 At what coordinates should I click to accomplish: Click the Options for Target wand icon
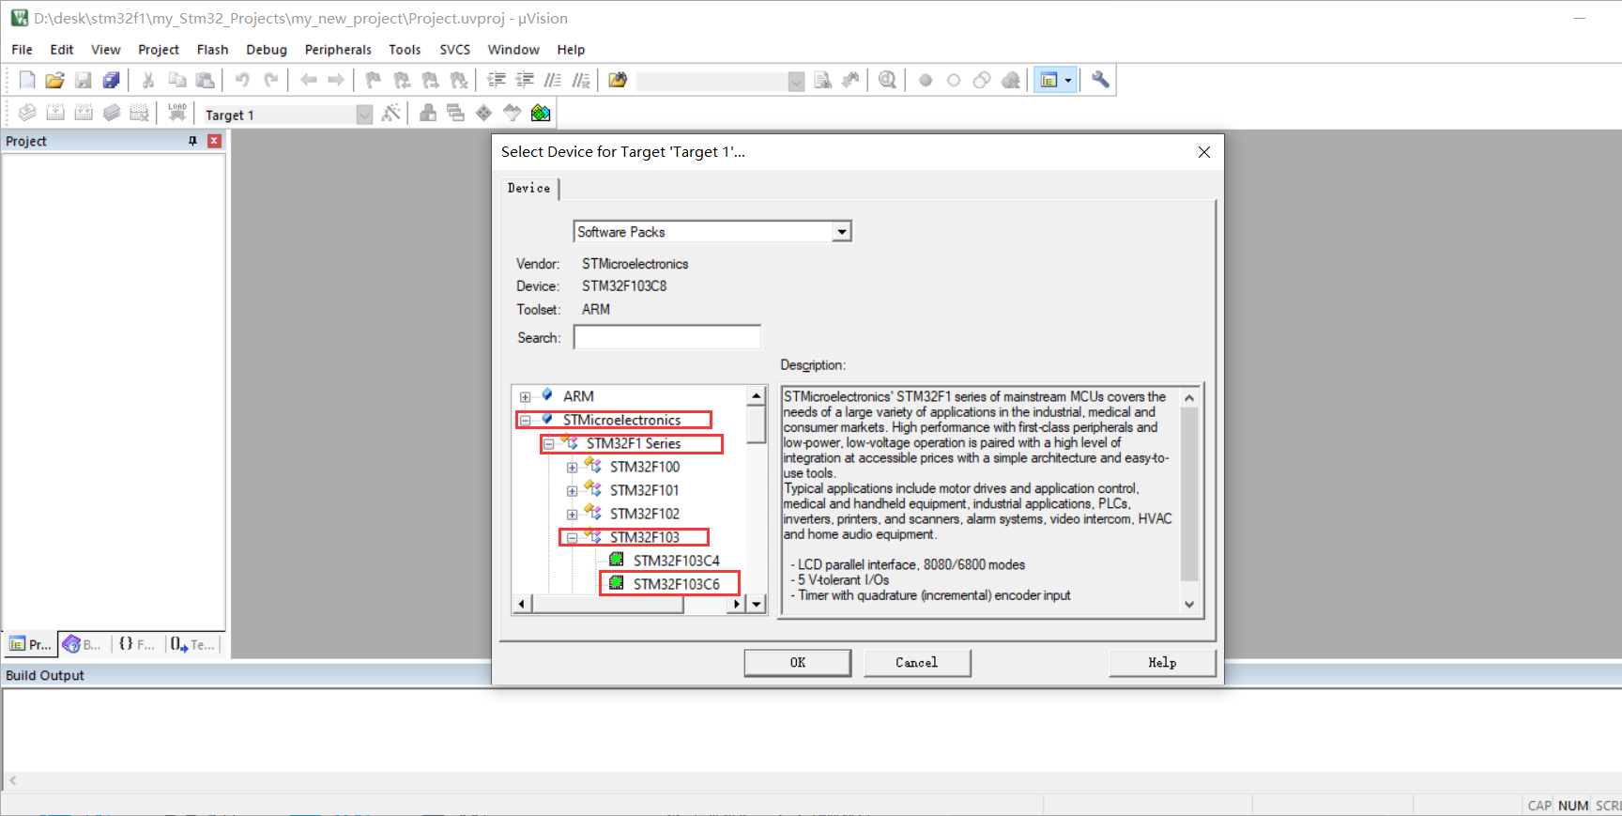point(391,113)
